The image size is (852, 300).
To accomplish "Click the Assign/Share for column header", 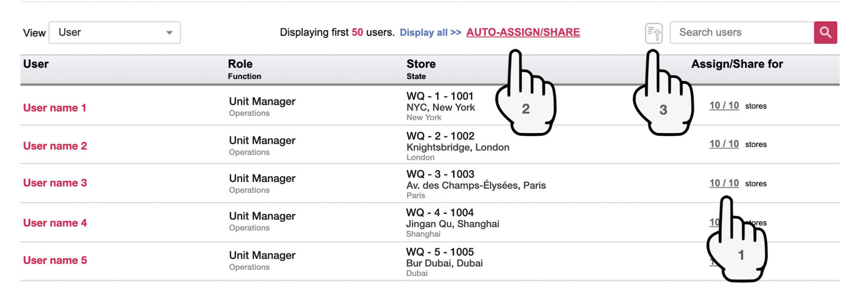I will (x=737, y=64).
